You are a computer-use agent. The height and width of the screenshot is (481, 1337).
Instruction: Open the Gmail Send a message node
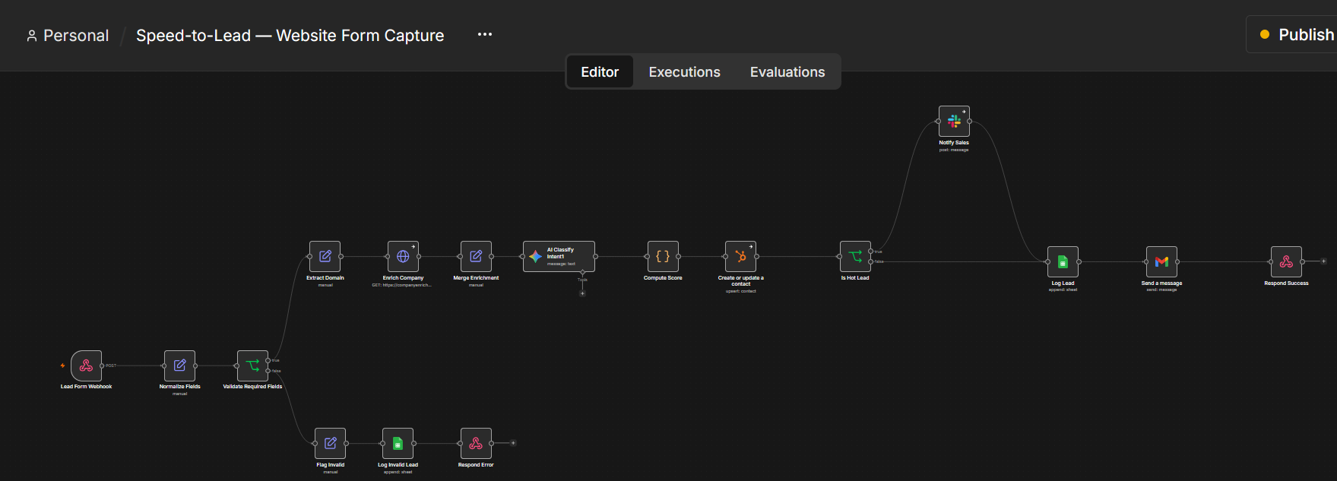(x=1161, y=262)
